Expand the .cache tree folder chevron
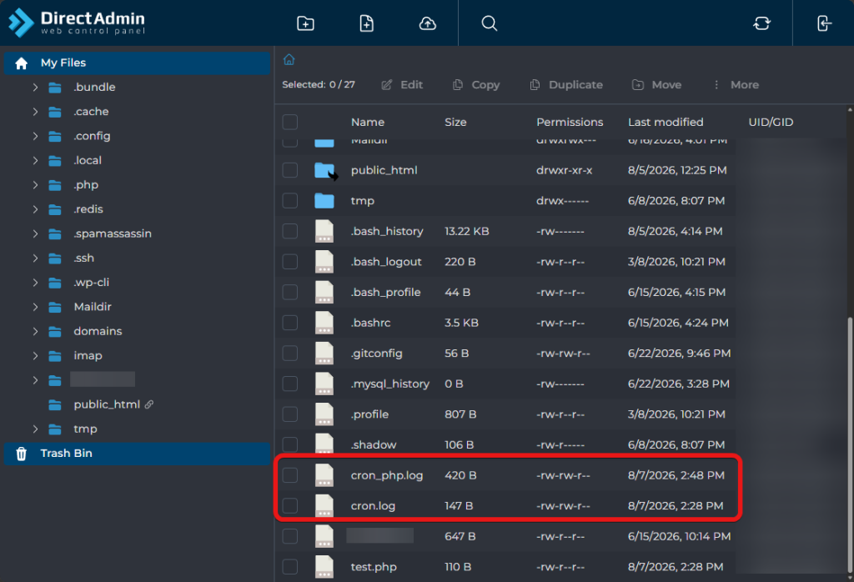This screenshot has width=854, height=582. tap(35, 112)
